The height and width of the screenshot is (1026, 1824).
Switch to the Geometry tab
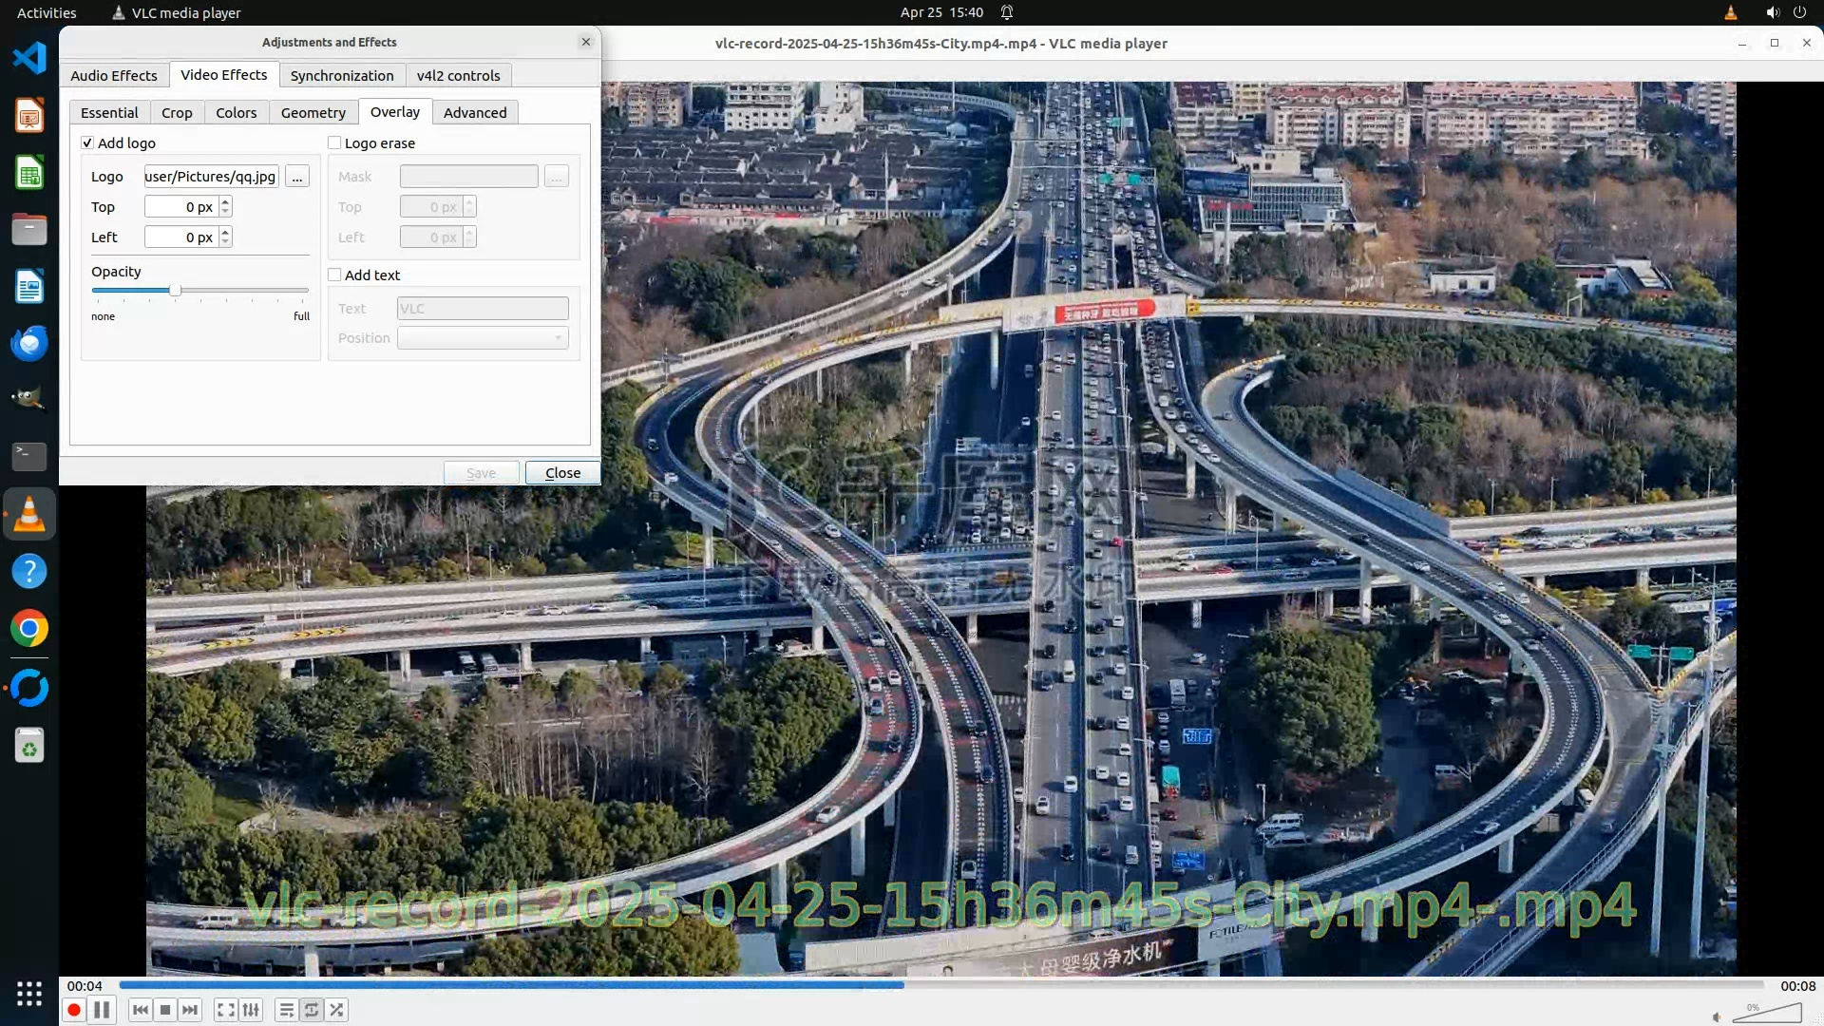pyautogui.click(x=313, y=112)
